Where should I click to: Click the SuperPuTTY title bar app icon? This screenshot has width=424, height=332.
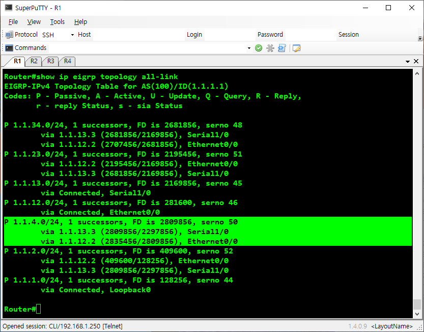pyautogui.click(x=8, y=8)
